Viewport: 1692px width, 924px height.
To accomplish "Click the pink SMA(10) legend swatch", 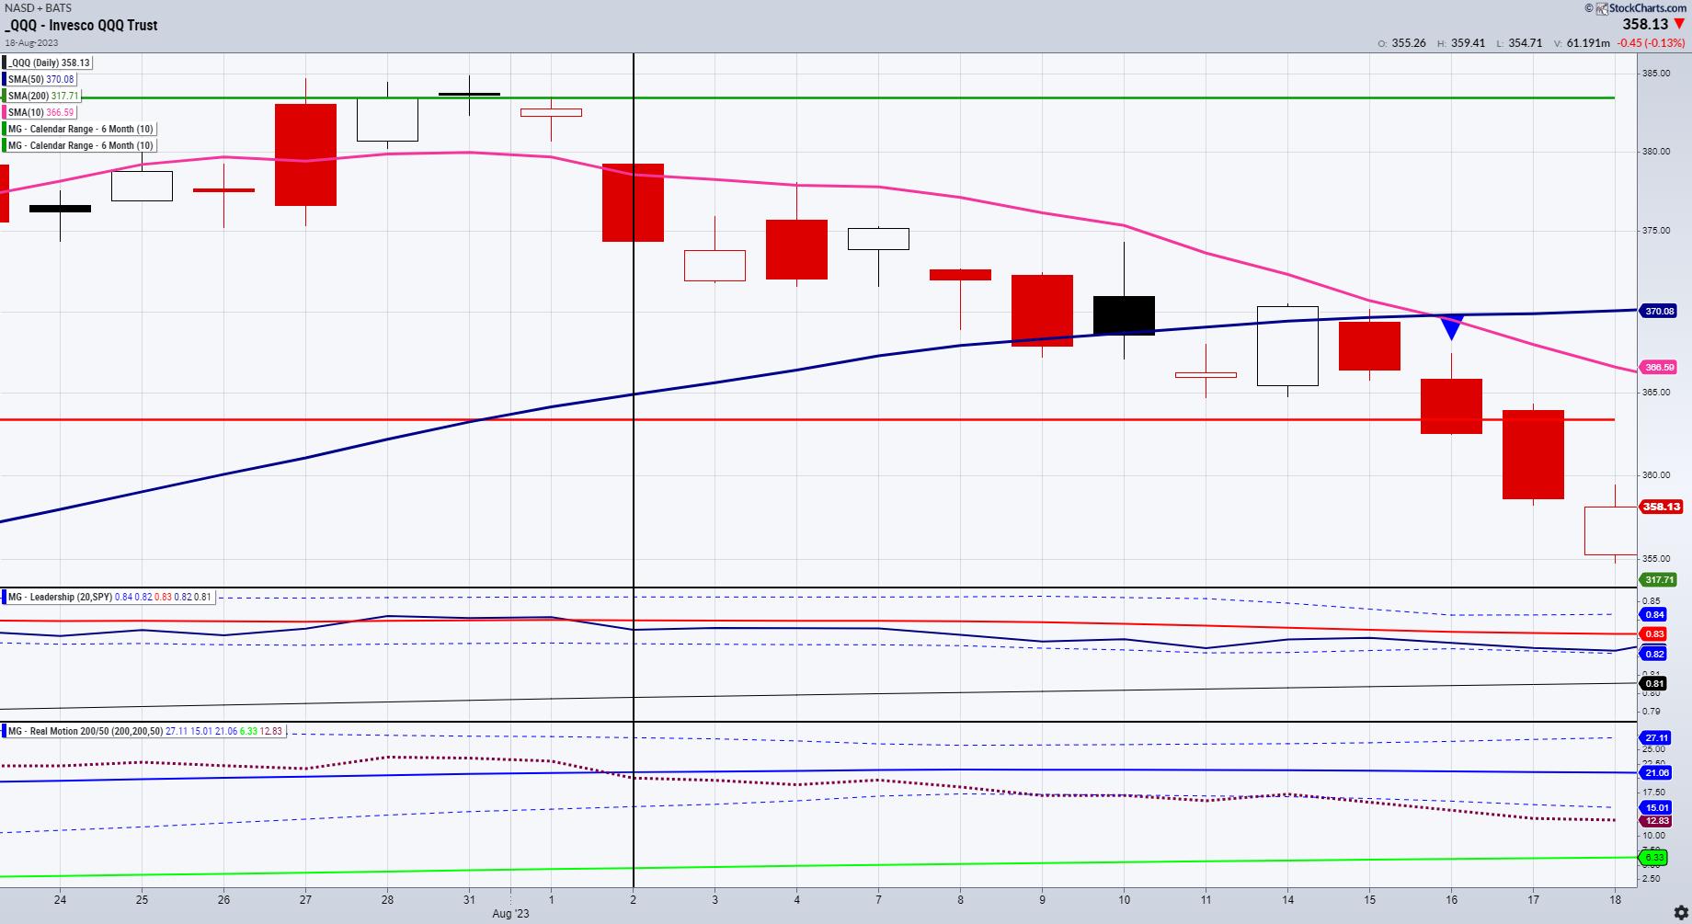I will click(5, 112).
